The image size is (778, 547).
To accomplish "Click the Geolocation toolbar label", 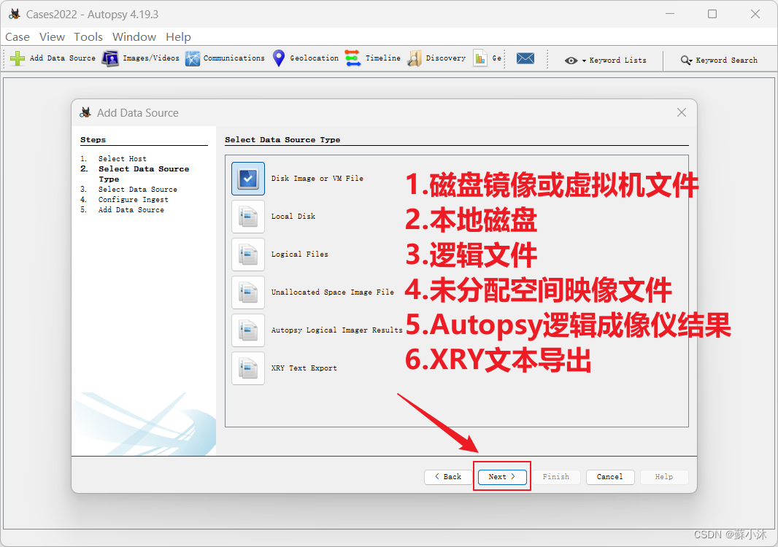I will click(314, 58).
